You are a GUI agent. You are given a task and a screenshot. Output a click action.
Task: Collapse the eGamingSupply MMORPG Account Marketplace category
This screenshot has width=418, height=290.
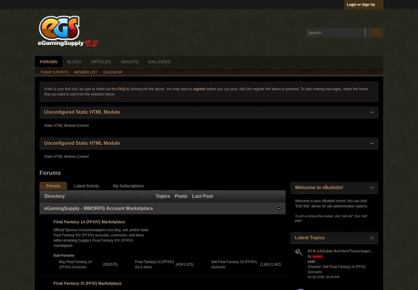pos(279,209)
